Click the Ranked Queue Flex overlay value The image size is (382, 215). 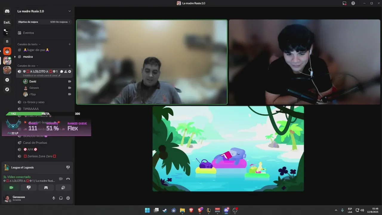coord(73,128)
